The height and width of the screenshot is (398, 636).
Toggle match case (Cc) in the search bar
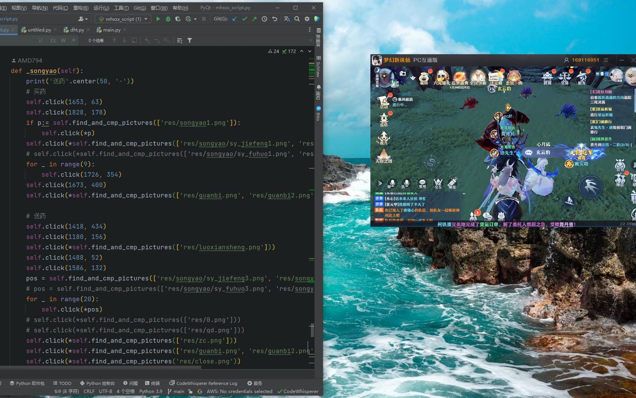pos(53,40)
